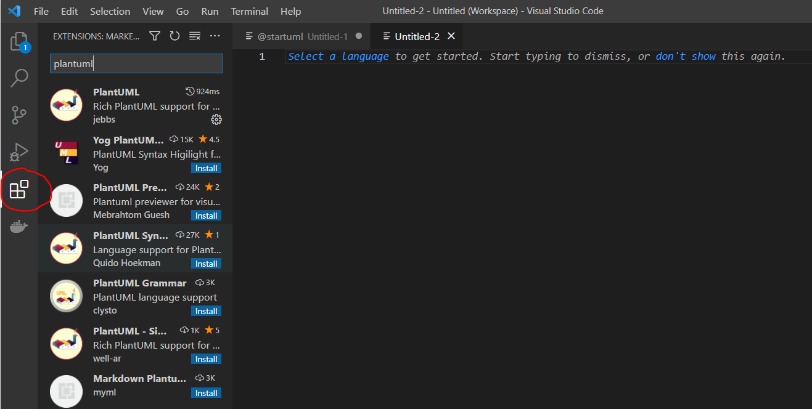Select the PlantUML Previewer extension title

point(130,187)
